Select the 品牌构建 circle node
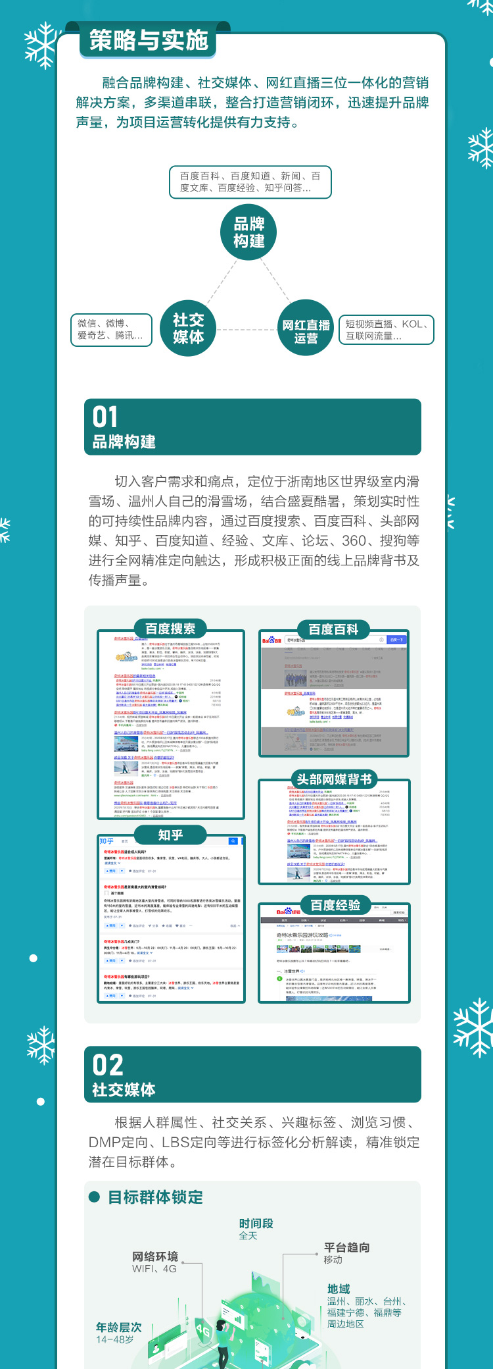The width and height of the screenshot is (493, 1369). click(248, 232)
